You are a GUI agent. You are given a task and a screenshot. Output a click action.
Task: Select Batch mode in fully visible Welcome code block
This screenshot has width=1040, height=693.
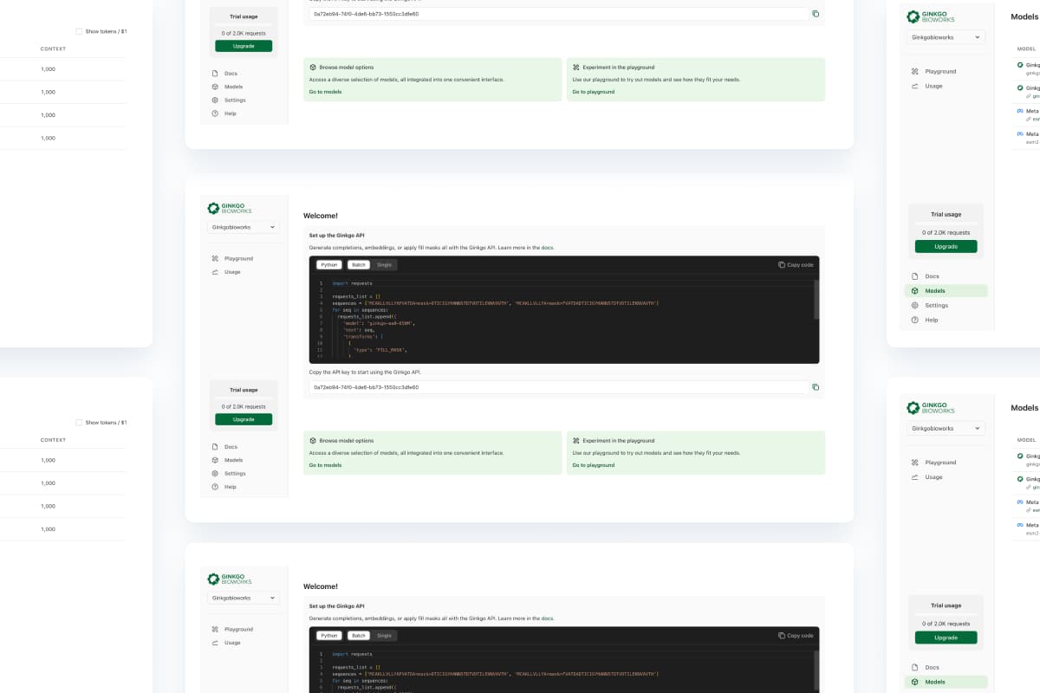tap(359, 264)
